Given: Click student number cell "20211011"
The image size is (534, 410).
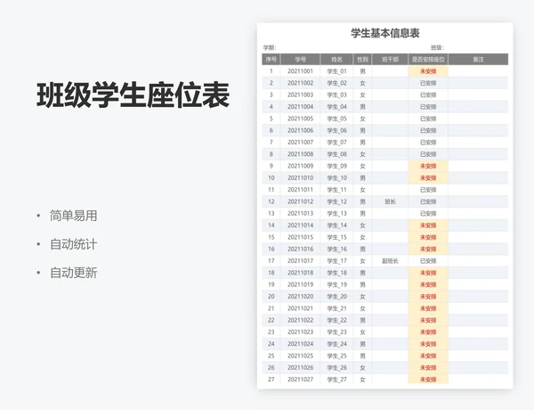Looking at the screenshot, I should pos(301,190).
